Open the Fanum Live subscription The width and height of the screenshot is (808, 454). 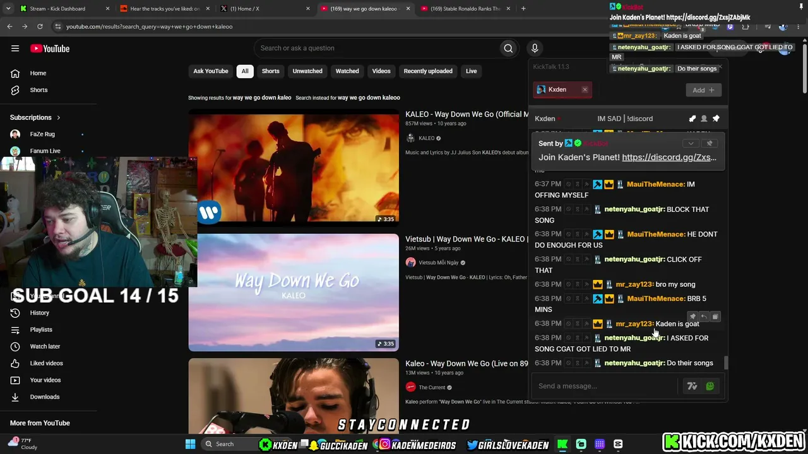pos(45,151)
